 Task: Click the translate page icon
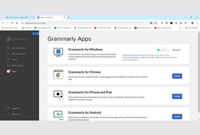pos(151,23)
